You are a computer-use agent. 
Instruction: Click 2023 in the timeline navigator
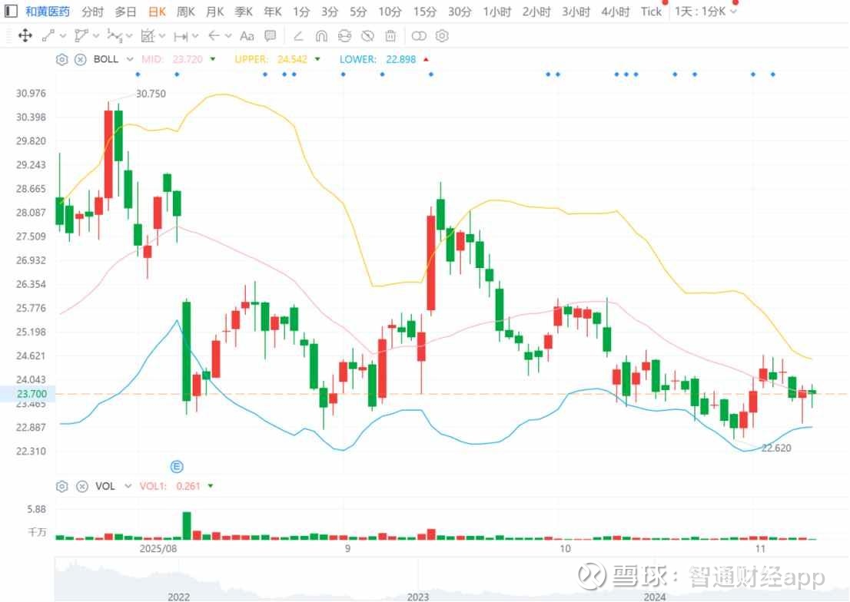click(x=418, y=597)
